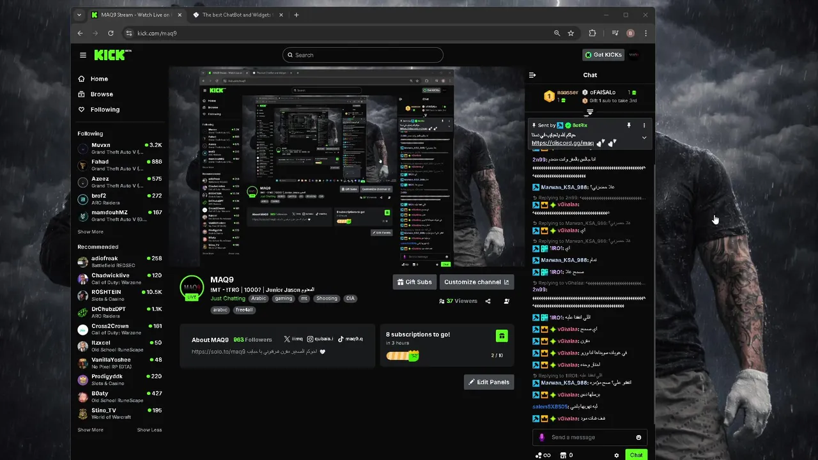818x460 pixels.
Task: Click the MAQ9 live channel avatar
Action: pyautogui.click(x=192, y=287)
